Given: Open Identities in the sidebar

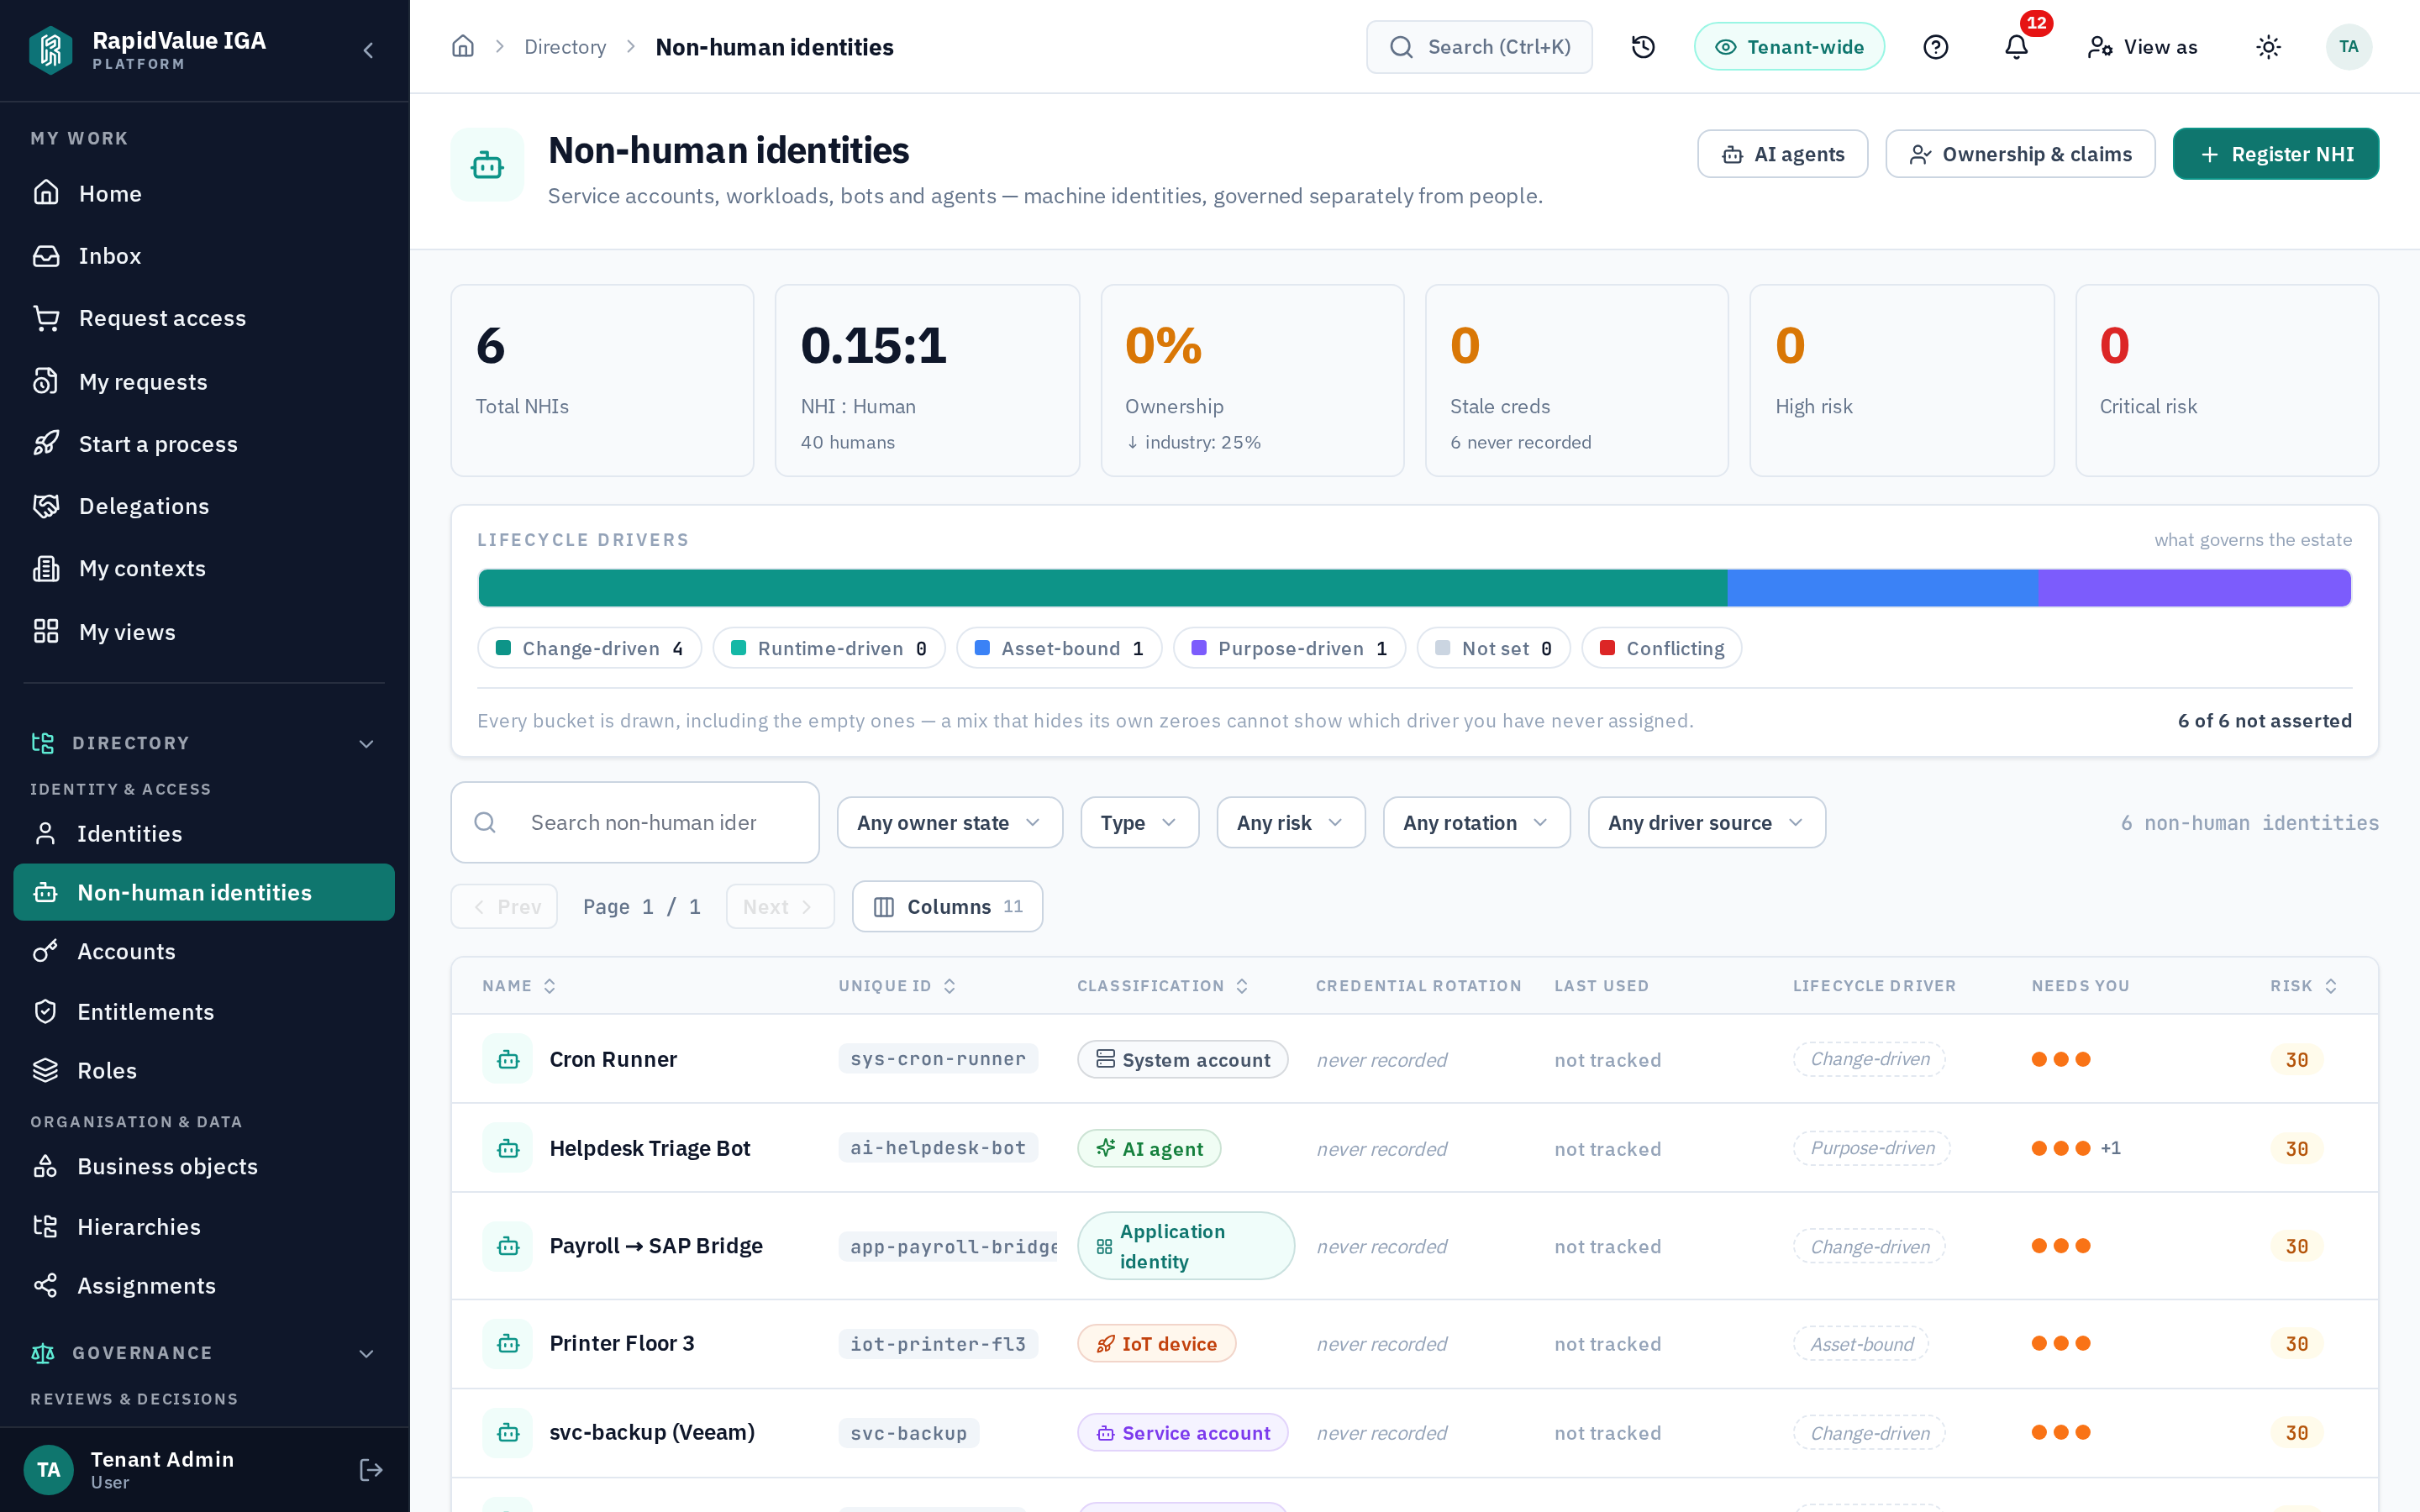Looking at the screenshot, I should (204, 834).
